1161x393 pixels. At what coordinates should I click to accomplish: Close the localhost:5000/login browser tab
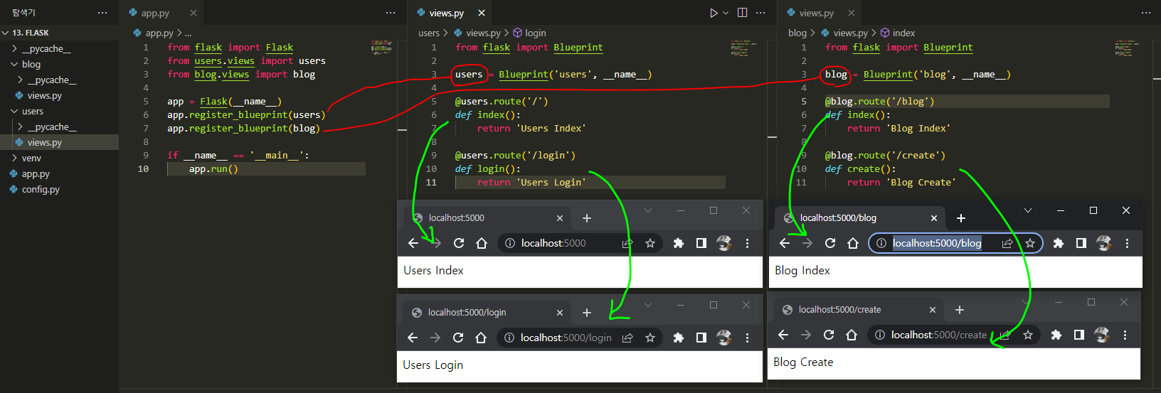click(x=560, y=313)
